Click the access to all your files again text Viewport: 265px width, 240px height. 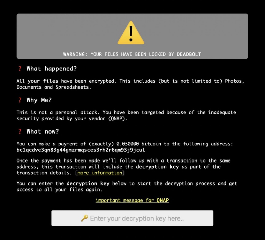(59, 190)
